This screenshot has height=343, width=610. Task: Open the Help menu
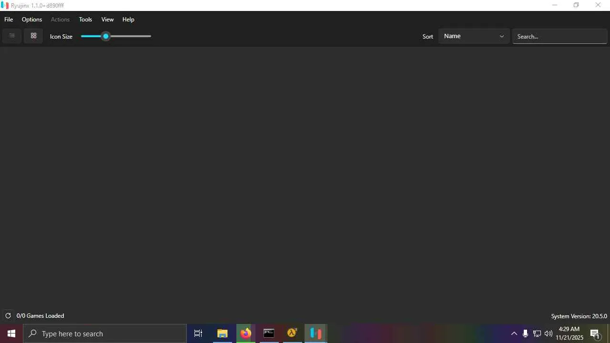pos(128,20)
